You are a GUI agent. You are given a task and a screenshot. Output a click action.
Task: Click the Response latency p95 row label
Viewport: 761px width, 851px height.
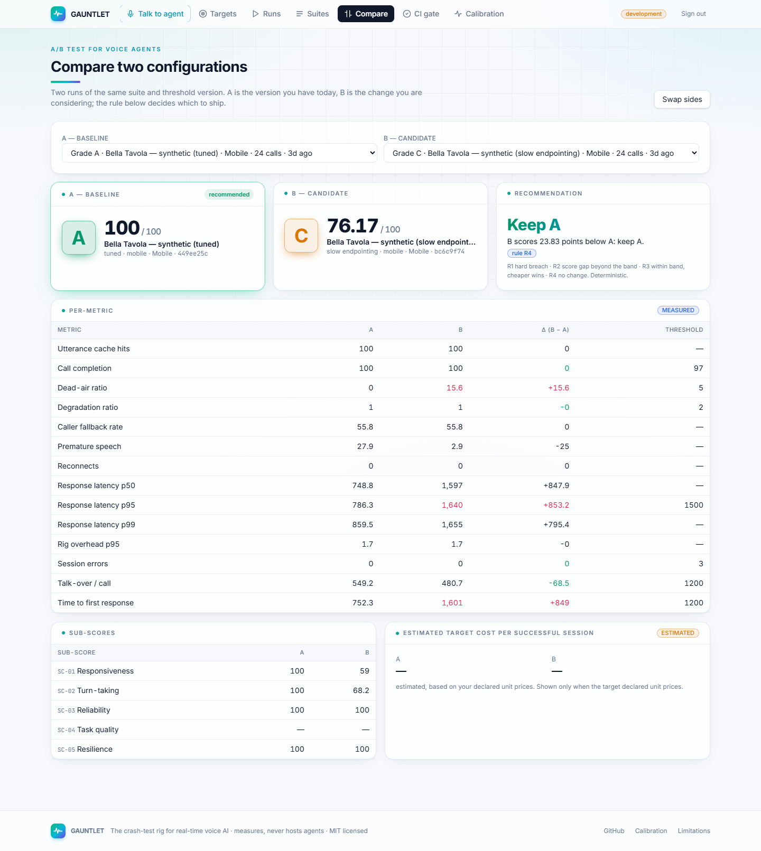[x=96, y=505]
